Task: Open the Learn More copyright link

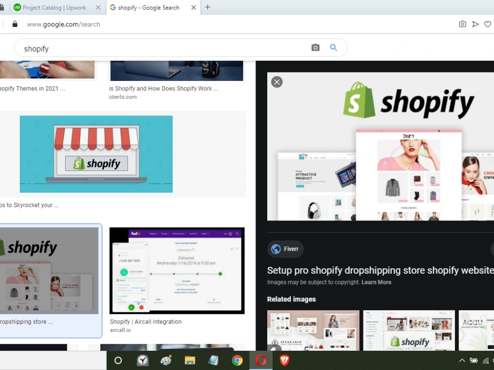Action: click(376, 282)
